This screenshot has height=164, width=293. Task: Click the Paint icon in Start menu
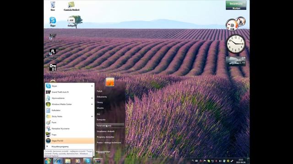tap(48, 123)
